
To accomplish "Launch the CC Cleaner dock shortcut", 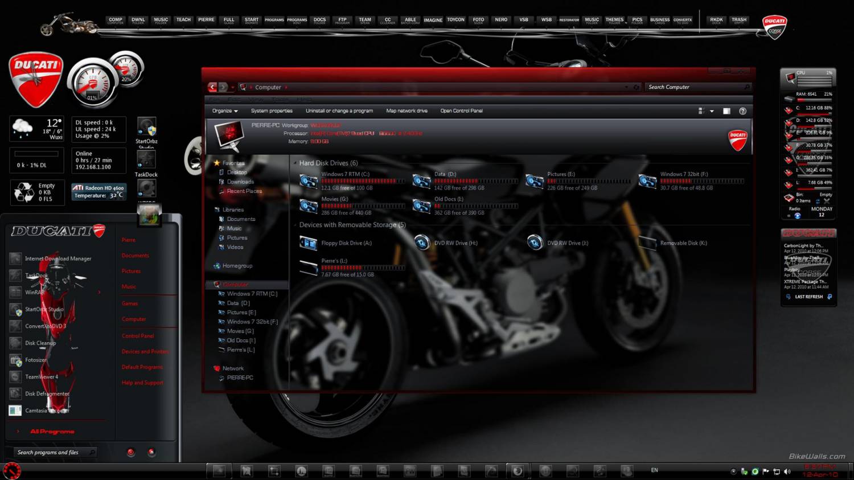I will (x=388, y=20).
